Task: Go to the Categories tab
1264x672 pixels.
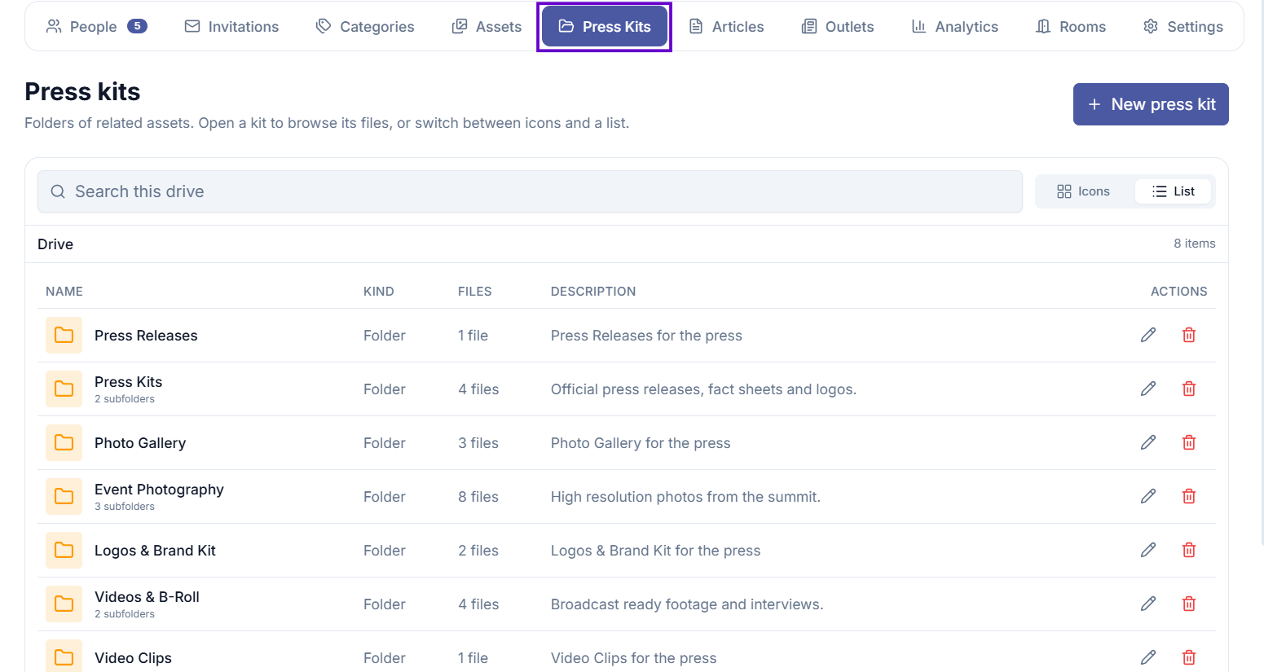Action: 365,26
